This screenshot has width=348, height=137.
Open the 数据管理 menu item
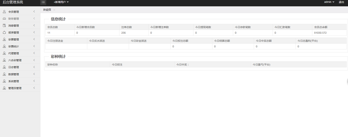(x=14, y=74)
